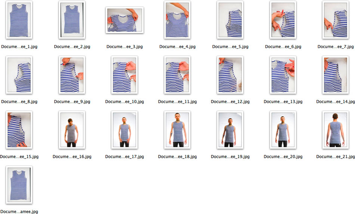
Task: Click the Docume...ee_8.jpg thumbnail
Action: [19, 75]
